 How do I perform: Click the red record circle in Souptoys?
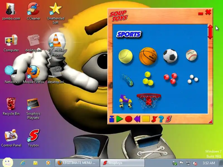(x=129, y=119)
